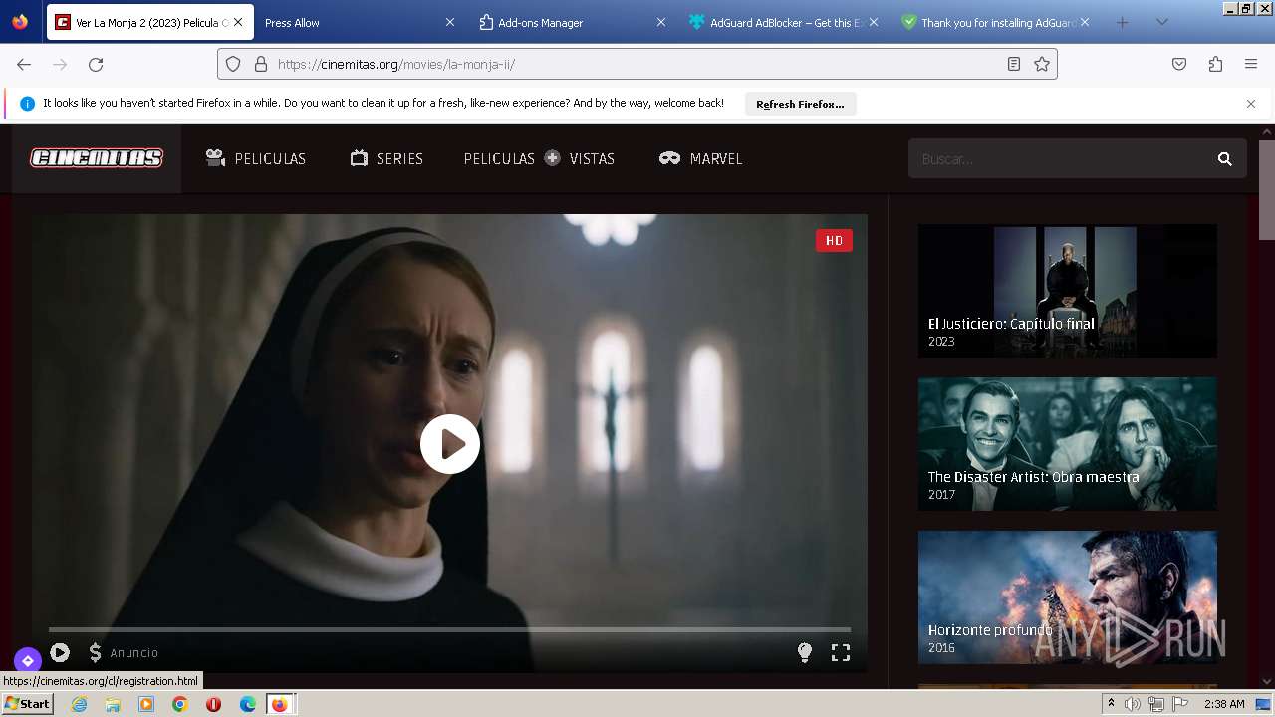Close the Press Allow tab
The width and height of the screenshot is (1275, 717).
(449, 22)
